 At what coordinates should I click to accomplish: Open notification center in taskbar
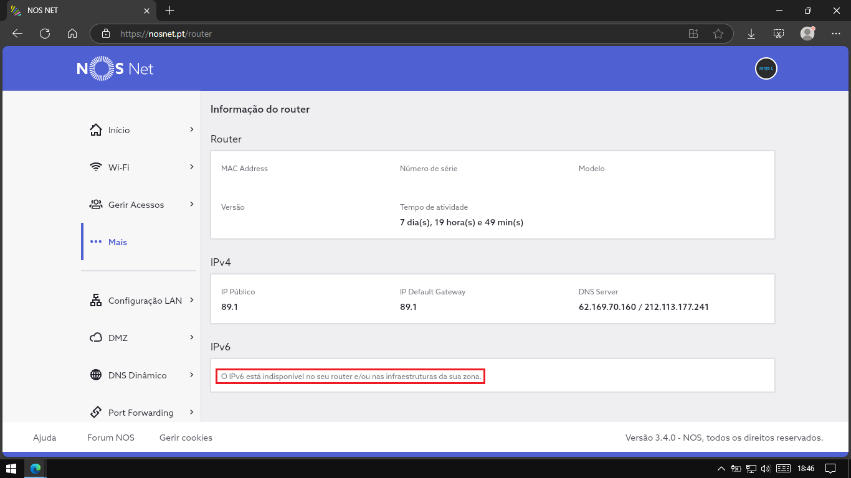tap(830, 468)
